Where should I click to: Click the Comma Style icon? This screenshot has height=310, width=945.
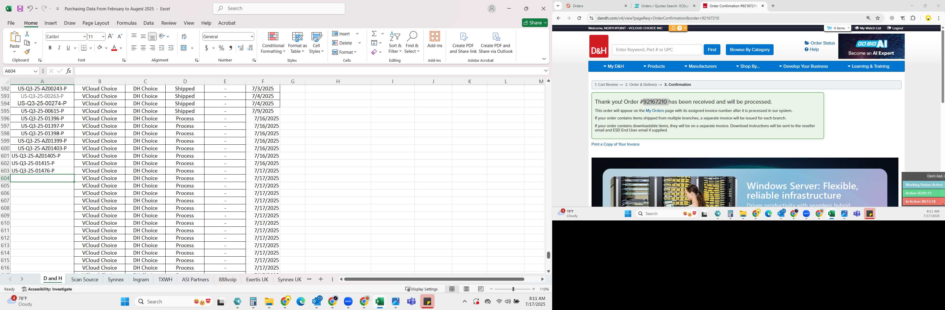click(231, 48)
